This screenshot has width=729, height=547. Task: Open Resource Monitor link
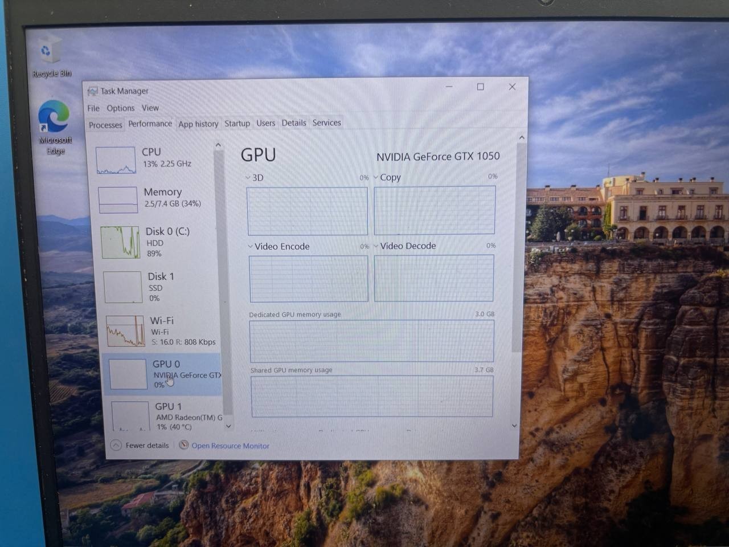pos(230,446)
